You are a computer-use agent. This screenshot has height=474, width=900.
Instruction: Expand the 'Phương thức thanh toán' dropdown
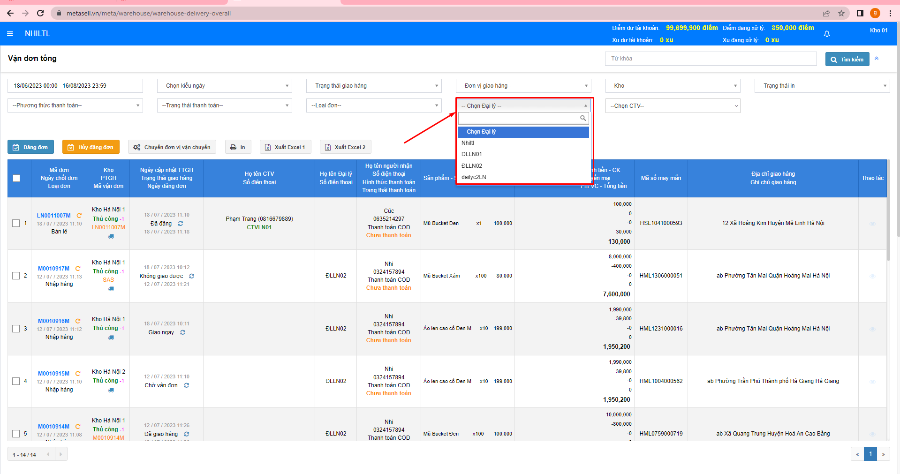[x=75, y=105]
